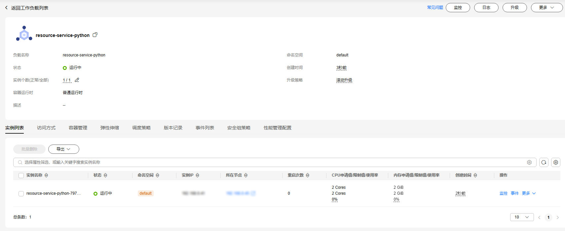
Task: Sort by 命名空间 column icon
Action: tap(158, 175)
